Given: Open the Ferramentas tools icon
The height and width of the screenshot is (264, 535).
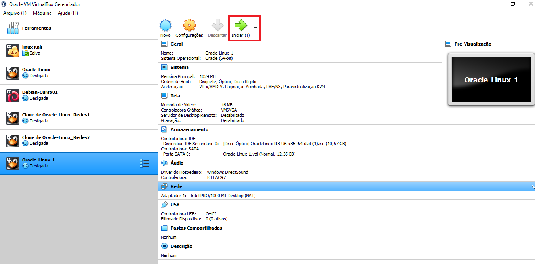Looking at the screenshot, I should [x=13, y=28].
